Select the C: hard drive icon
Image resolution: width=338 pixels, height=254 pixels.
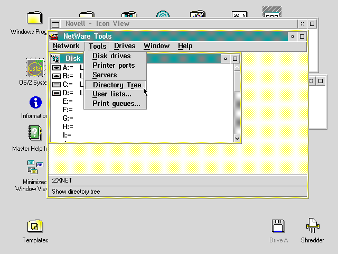coord(57,85)
